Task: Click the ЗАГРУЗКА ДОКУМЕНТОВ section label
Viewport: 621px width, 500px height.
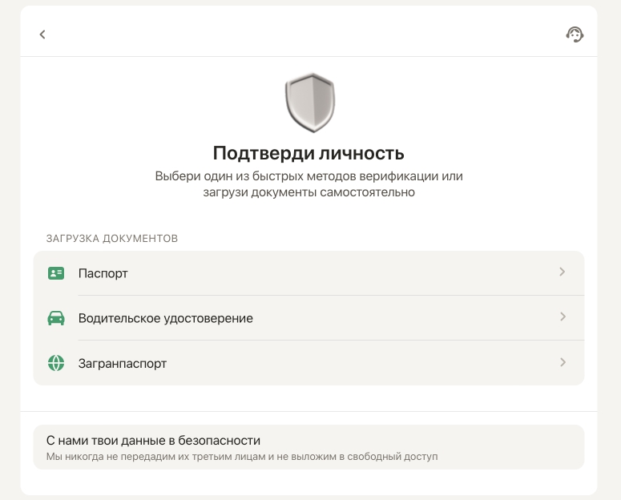Action: 112,239
